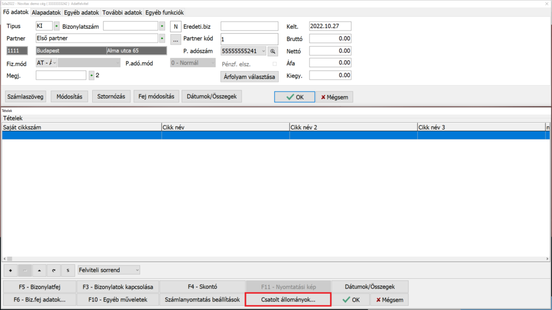Screen dimensions: 552x310
Task: Open the partner browse '...' button
Action: click(x=175, y=39)
